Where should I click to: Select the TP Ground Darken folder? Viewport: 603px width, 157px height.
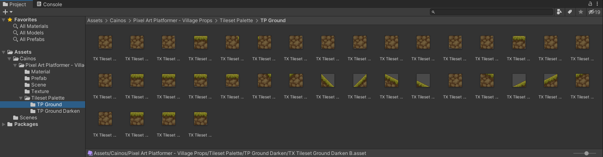click(58, 111)
